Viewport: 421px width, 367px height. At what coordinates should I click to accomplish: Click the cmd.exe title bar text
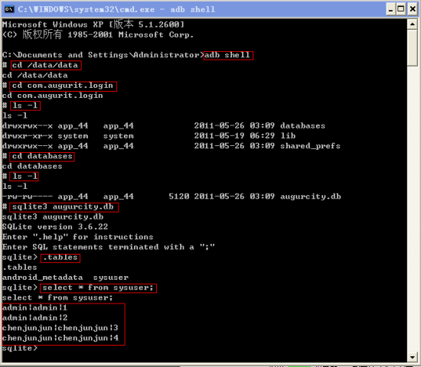(x=116, y=10)
